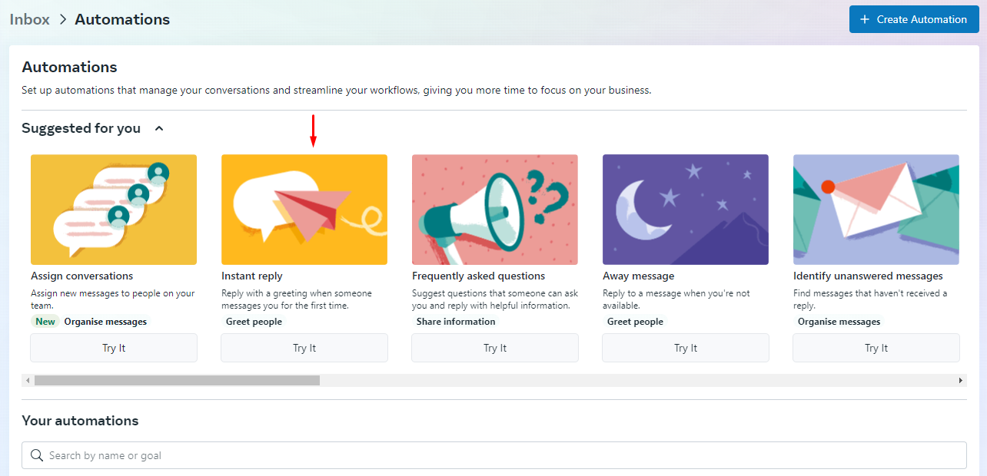Click the plus icon in Create Automation
Screen dimensions: 987x476
coord(865,19)
